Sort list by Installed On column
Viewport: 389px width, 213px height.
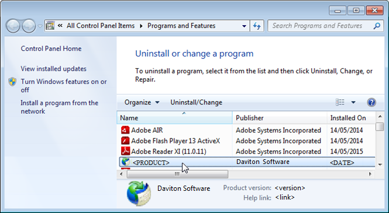click(x=351, y=118)
